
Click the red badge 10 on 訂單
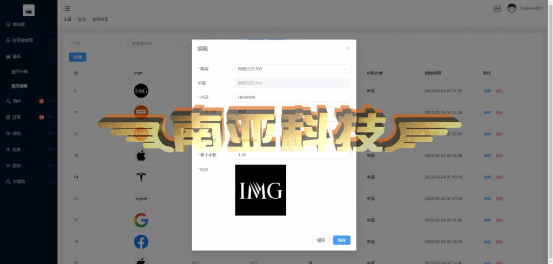pyautogui.click(x=41, y=117)
